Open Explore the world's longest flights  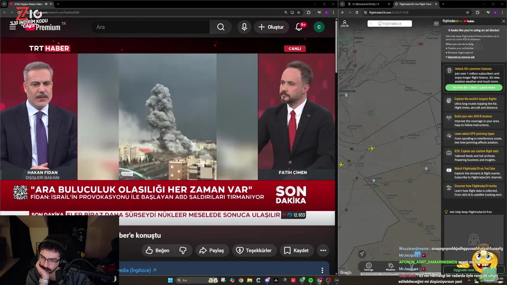(x=474, y=103)
